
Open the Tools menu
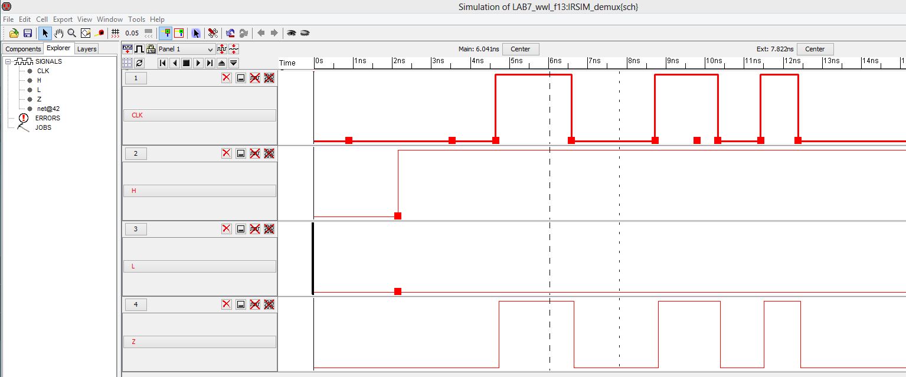click(x=136, y=19)
